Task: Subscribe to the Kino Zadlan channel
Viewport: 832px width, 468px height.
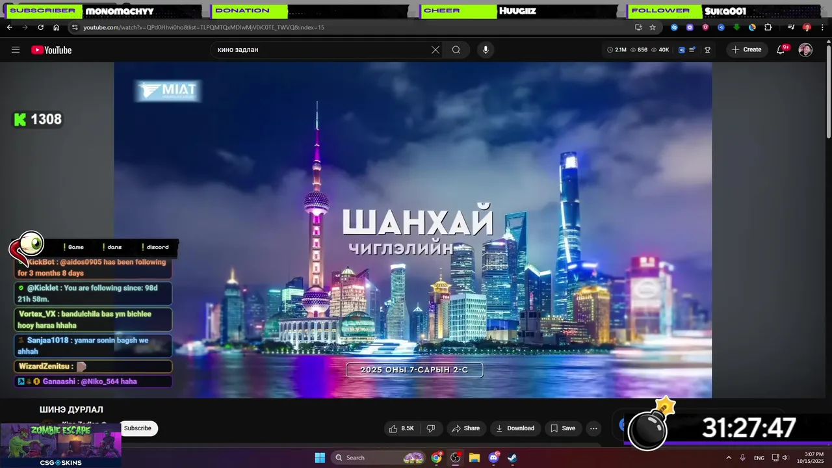Action: pos(138,428)
